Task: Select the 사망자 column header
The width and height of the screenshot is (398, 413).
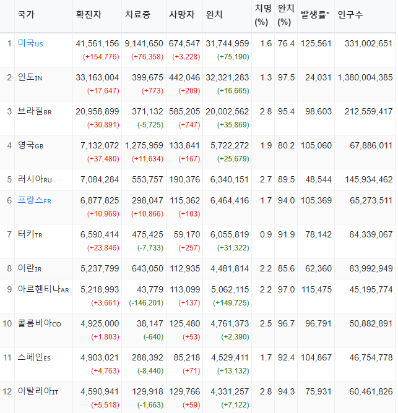Action: 182,14
